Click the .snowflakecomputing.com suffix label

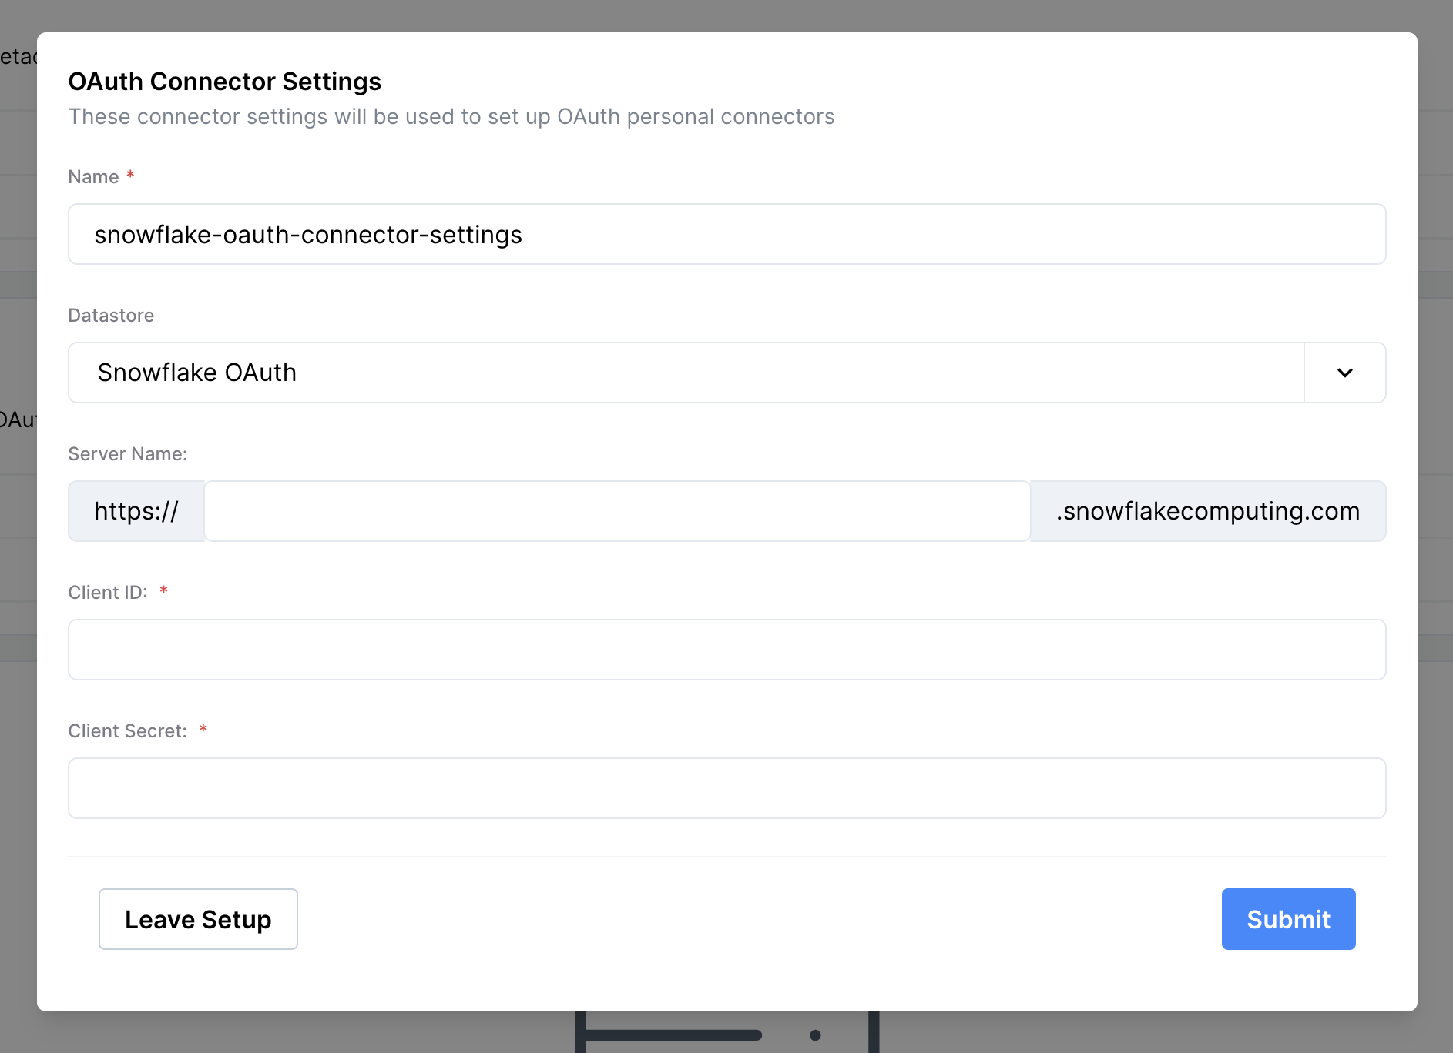click(1208, 511)
